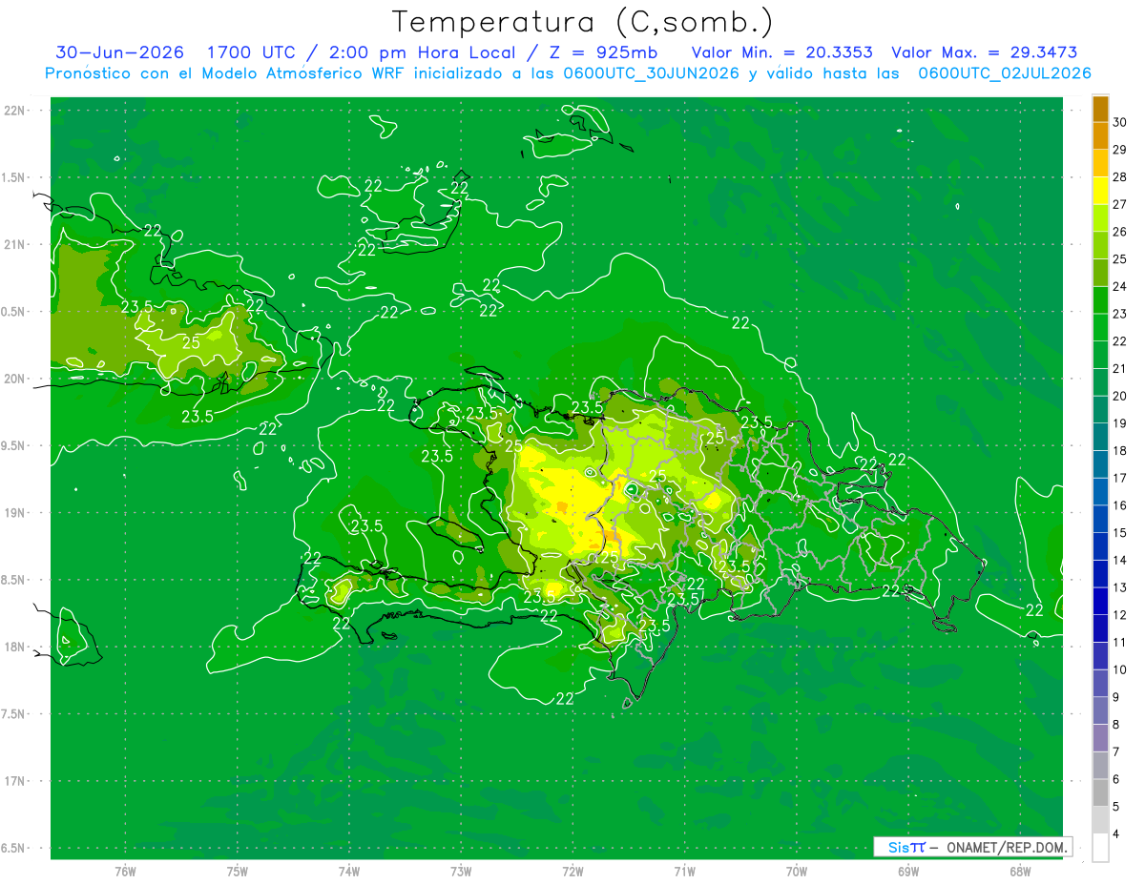Click the "9.5N" latitude label
The width and height of the screenshot is (1145, 884).
[x=15, y=445]
